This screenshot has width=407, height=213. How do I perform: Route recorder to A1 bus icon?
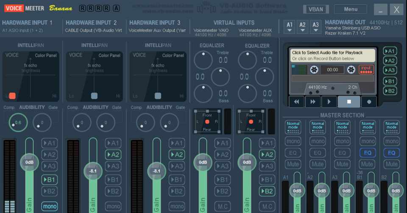coord(390,51)
